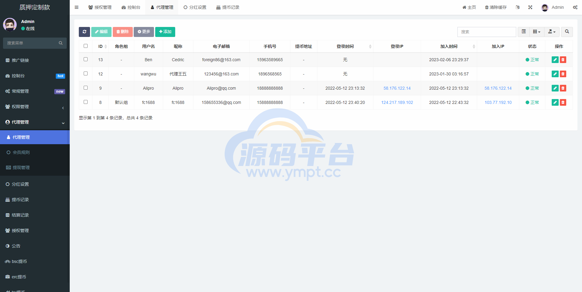The width and height of the screenshot is (582, 292).
Task: Delete the fc1688 row with trash icon
Action: (x=563, y=102)
